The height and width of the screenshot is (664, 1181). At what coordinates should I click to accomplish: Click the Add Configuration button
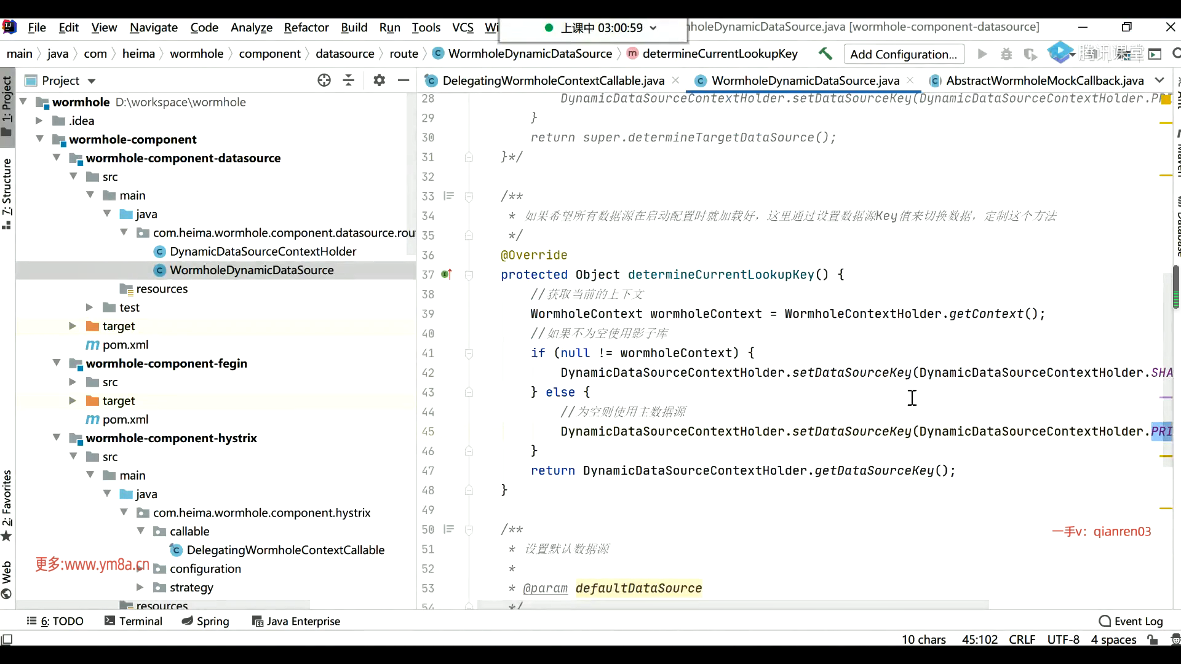(x=903, y=54)
